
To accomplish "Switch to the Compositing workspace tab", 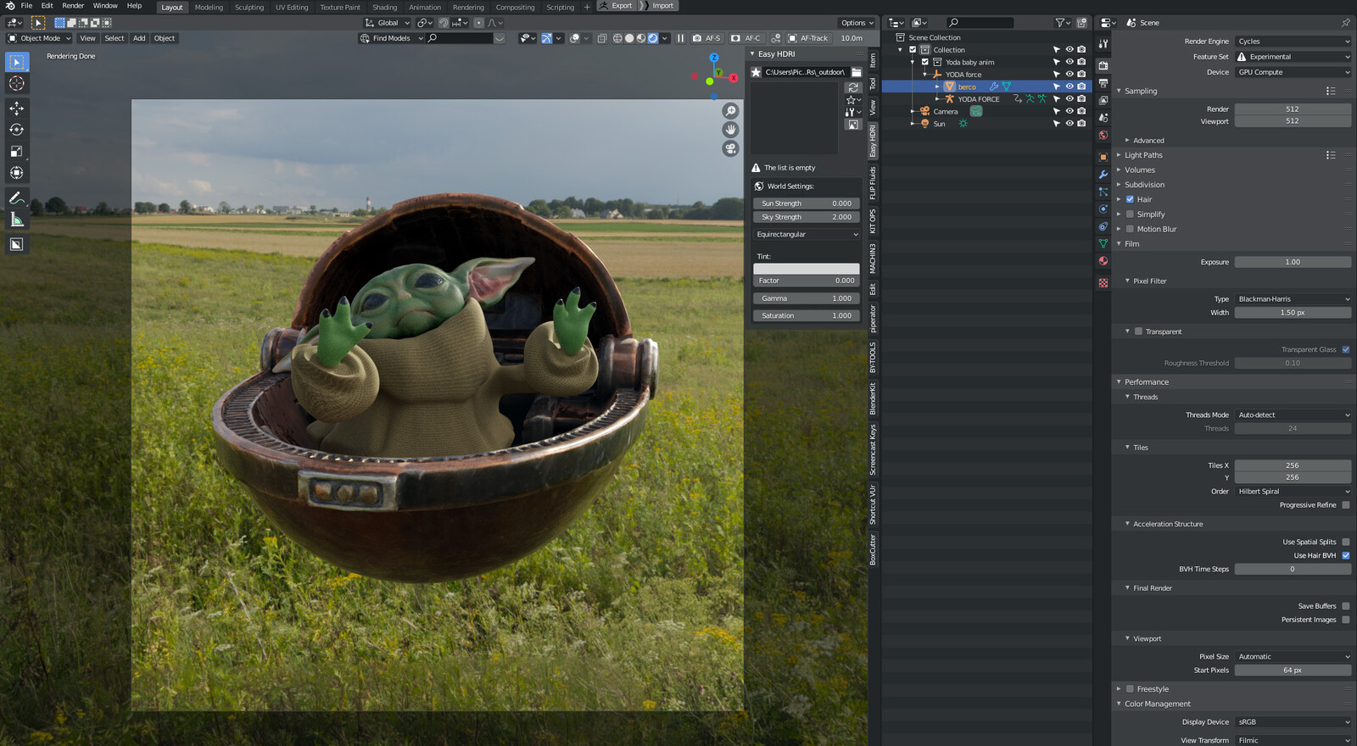I will [515, 7].
